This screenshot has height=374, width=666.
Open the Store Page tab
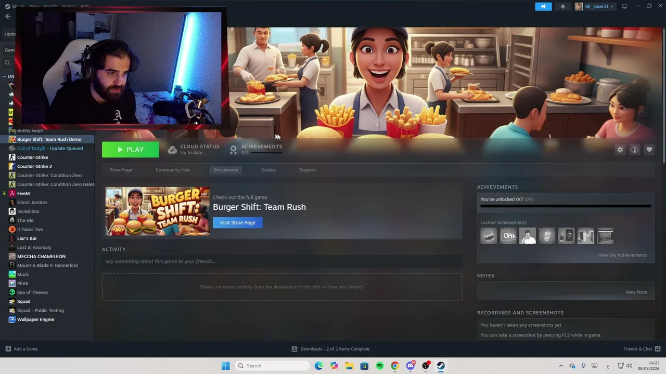tap(121, 170)
